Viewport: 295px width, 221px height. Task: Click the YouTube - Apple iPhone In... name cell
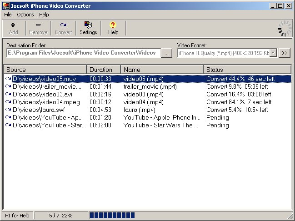[x=162, y=117]
